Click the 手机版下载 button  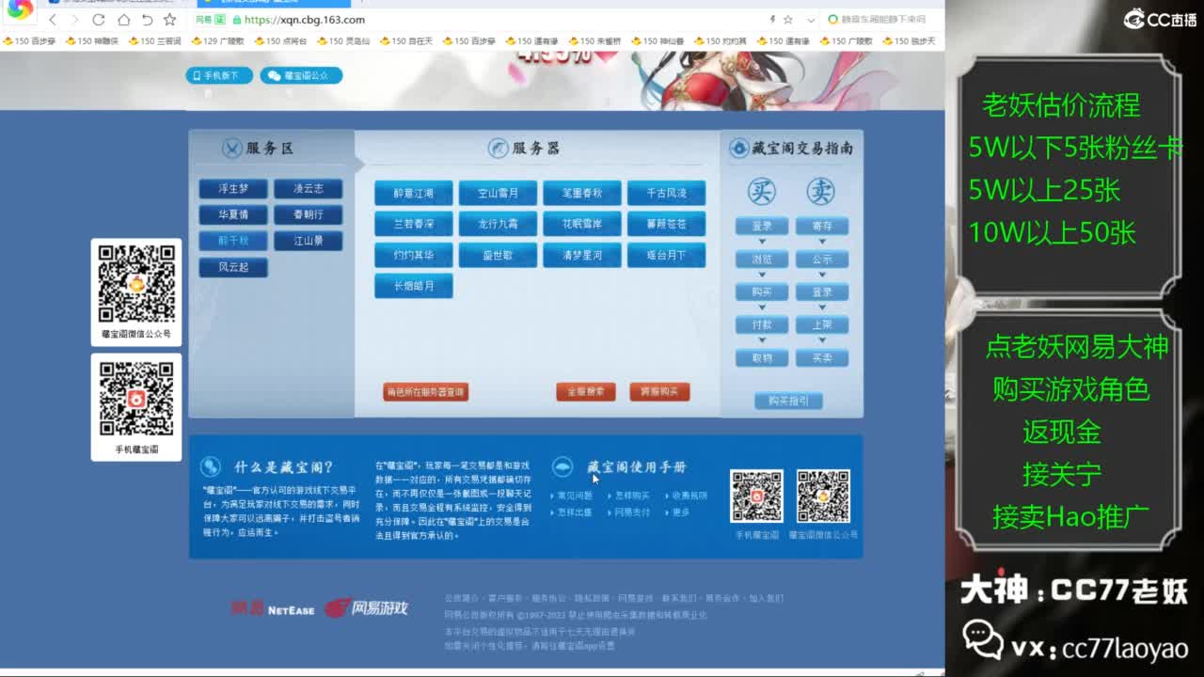point(219,75)
